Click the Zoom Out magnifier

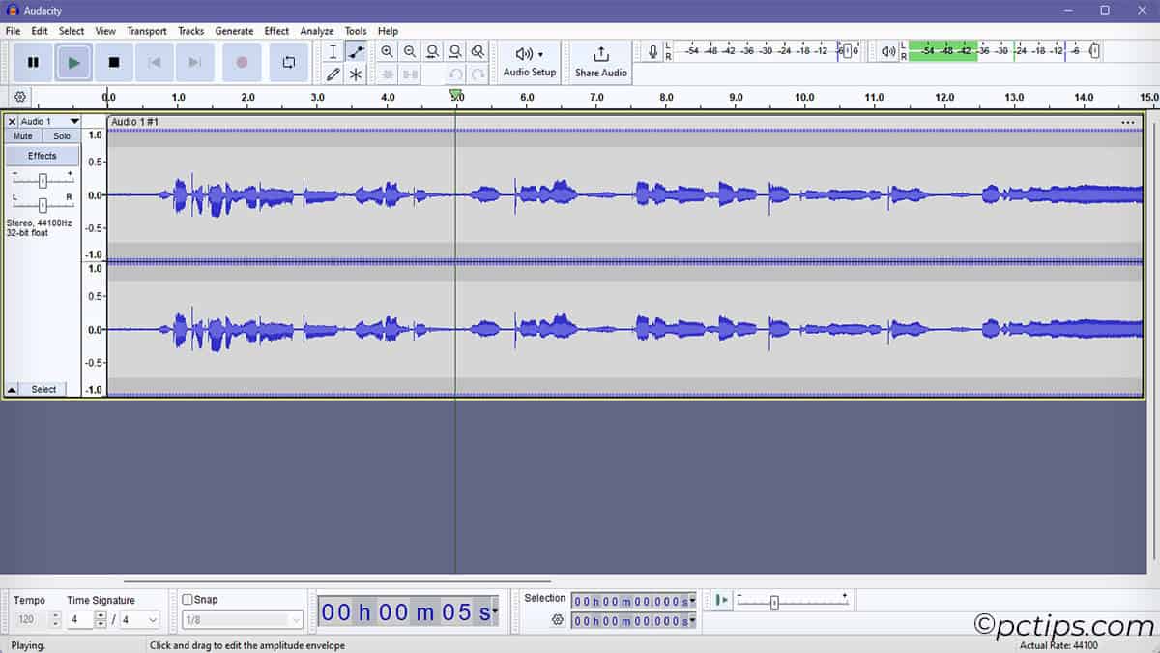[x=410, y=52]
